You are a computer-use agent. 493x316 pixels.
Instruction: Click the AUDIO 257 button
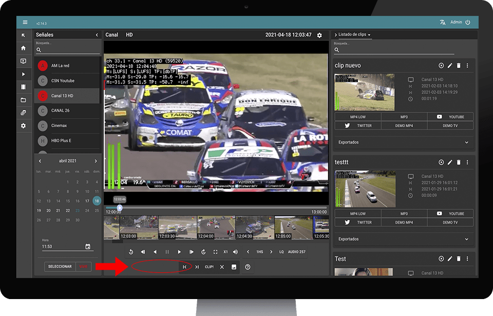click(296, 252)
